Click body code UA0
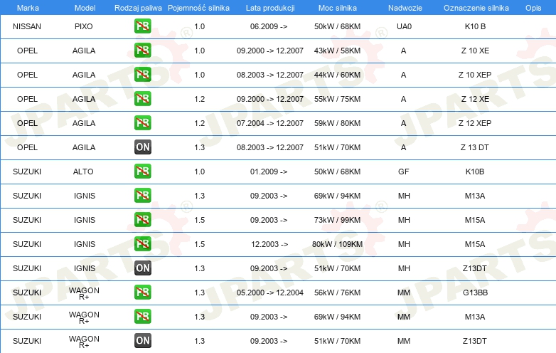 (405, 26)
